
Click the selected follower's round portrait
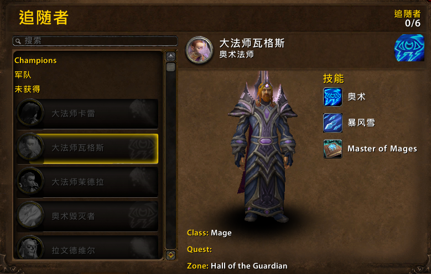199,50
